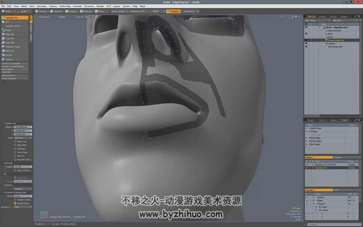The height and width of the screenshot is (227, 363).
Task: Open the Action Center dropdown
Action: 119,11
